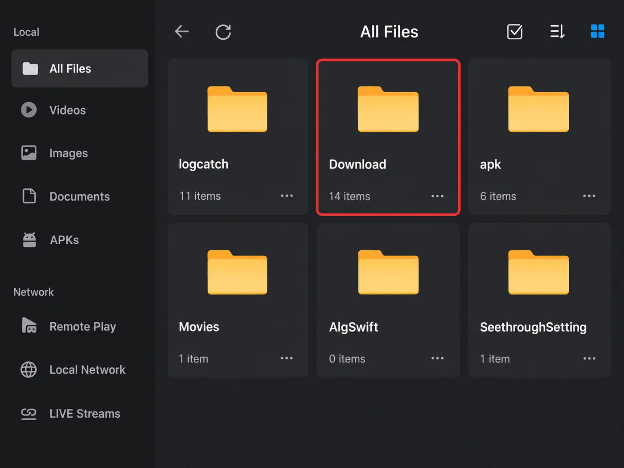Refresh the All Files listing

223,32
